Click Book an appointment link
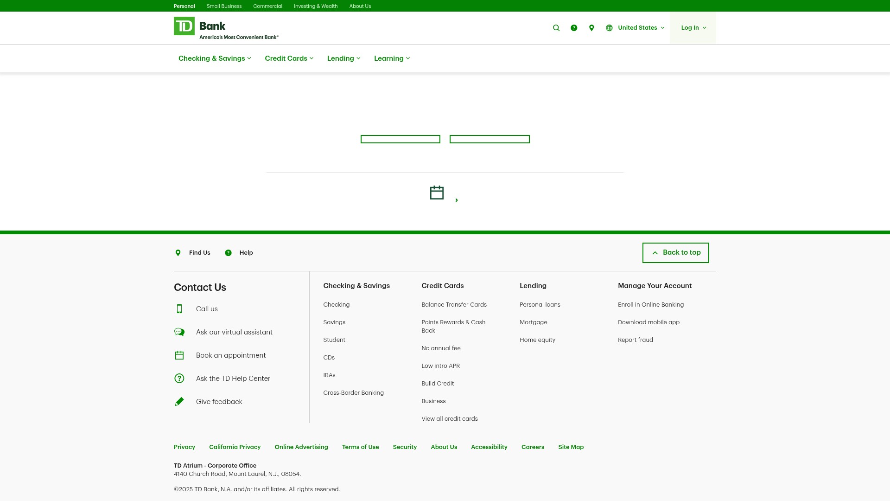 [231, 355]
